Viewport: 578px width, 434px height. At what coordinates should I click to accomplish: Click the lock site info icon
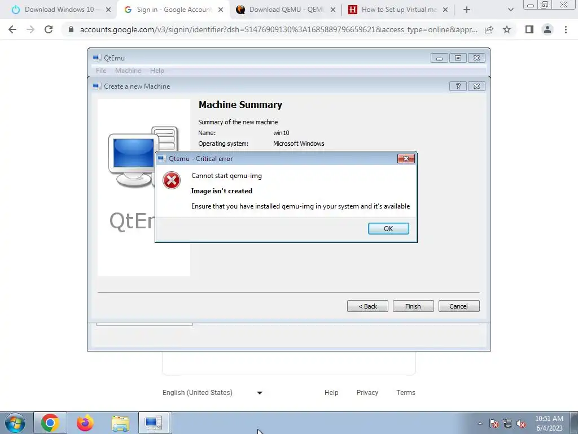tap(71, 29)
